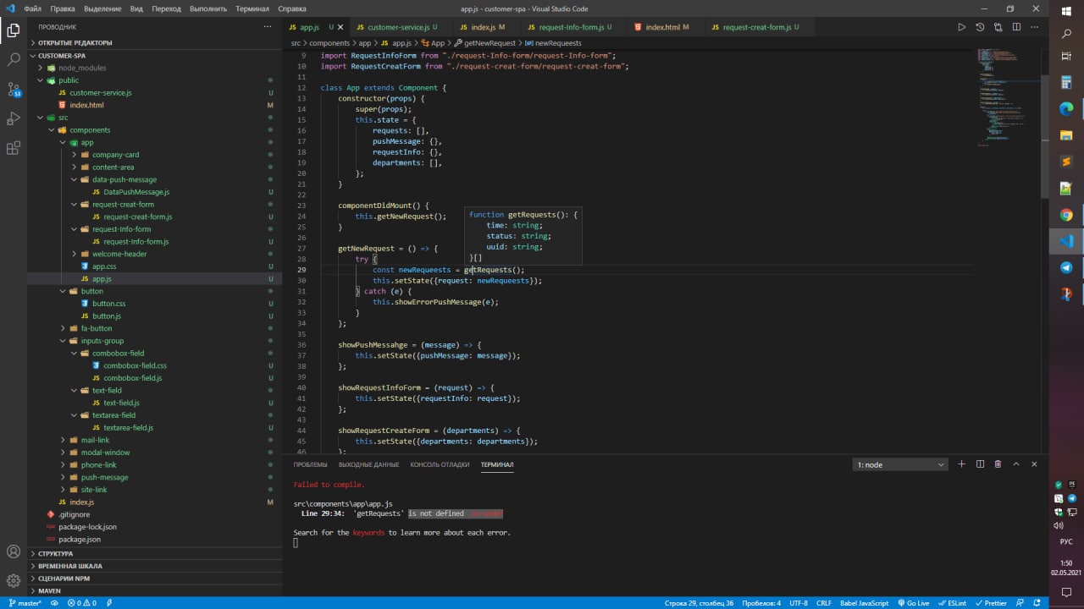Open the Extensions view in activity bar
Screen dimensions: 1084x609
pos(14,148)
